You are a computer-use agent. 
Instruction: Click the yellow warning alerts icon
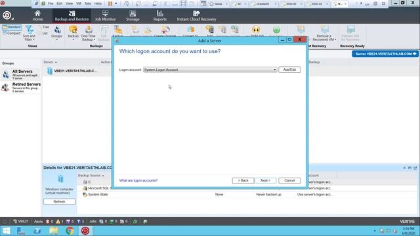coord(58,222)
